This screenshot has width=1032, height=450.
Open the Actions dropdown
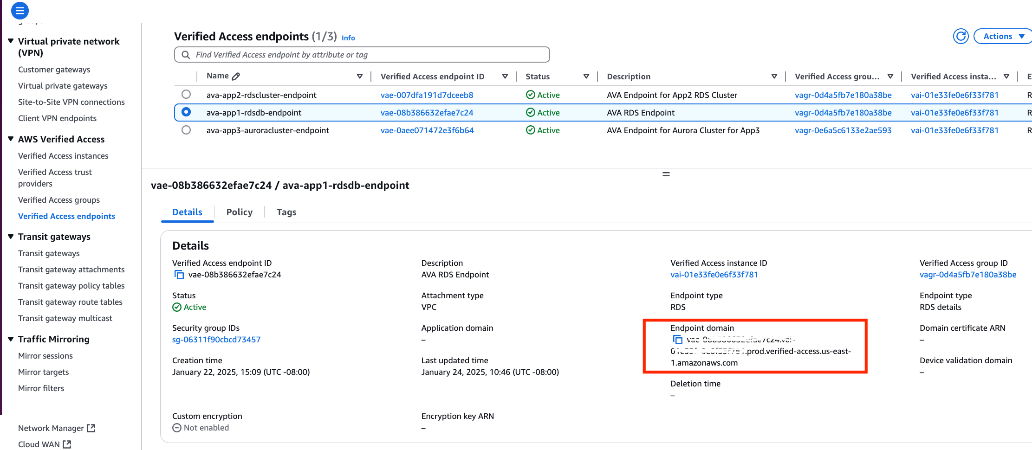pos(1003,36)
